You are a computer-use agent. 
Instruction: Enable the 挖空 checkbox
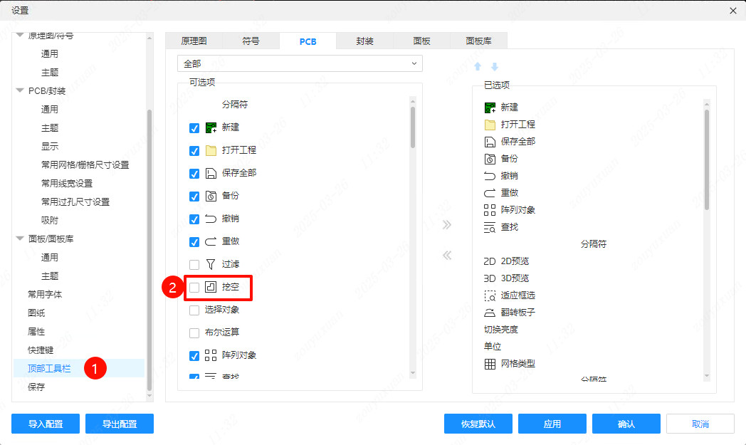click(x=194, y=288)
